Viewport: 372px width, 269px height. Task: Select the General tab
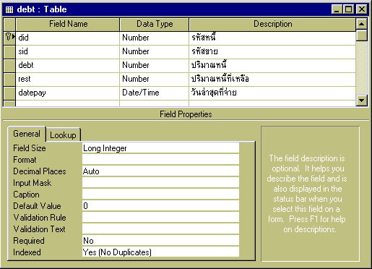pos(27,134)
